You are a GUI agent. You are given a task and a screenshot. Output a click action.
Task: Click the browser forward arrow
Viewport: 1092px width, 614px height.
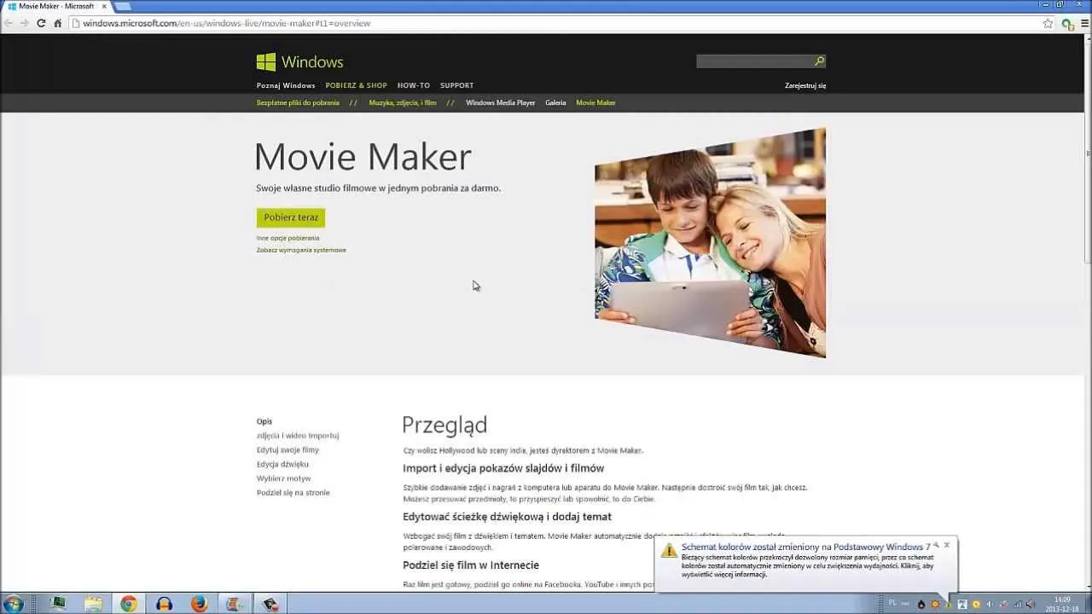point(25,23)
